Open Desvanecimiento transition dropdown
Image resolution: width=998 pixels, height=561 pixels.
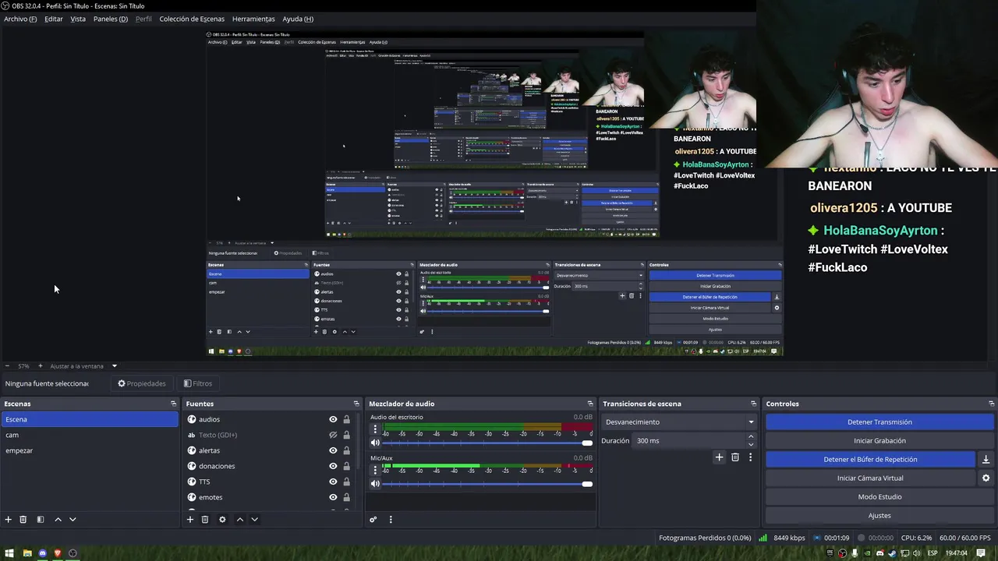[x=679, y=422]
